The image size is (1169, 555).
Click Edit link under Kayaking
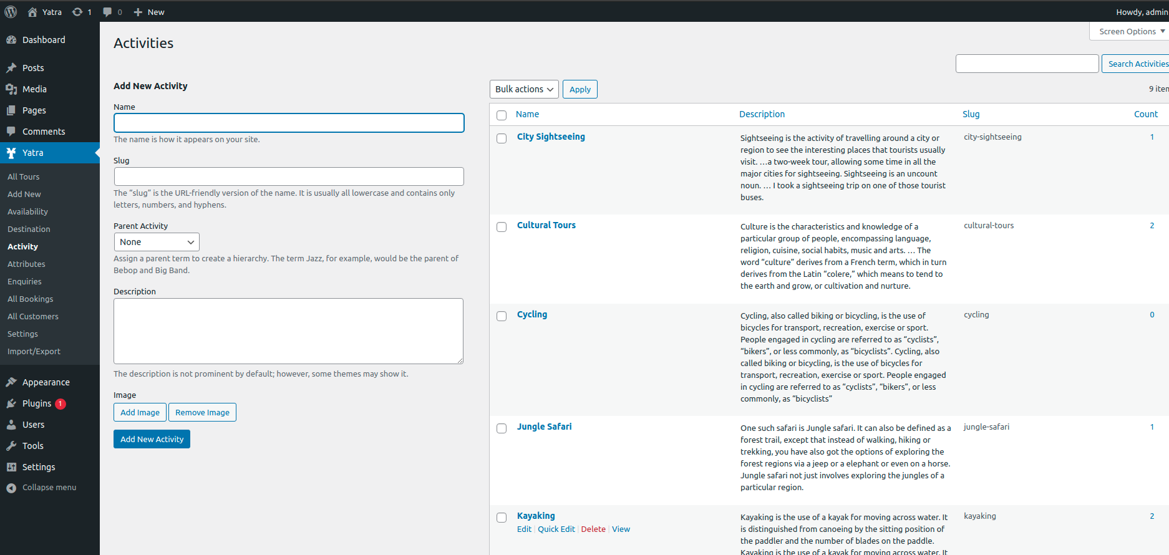(524, 529)
